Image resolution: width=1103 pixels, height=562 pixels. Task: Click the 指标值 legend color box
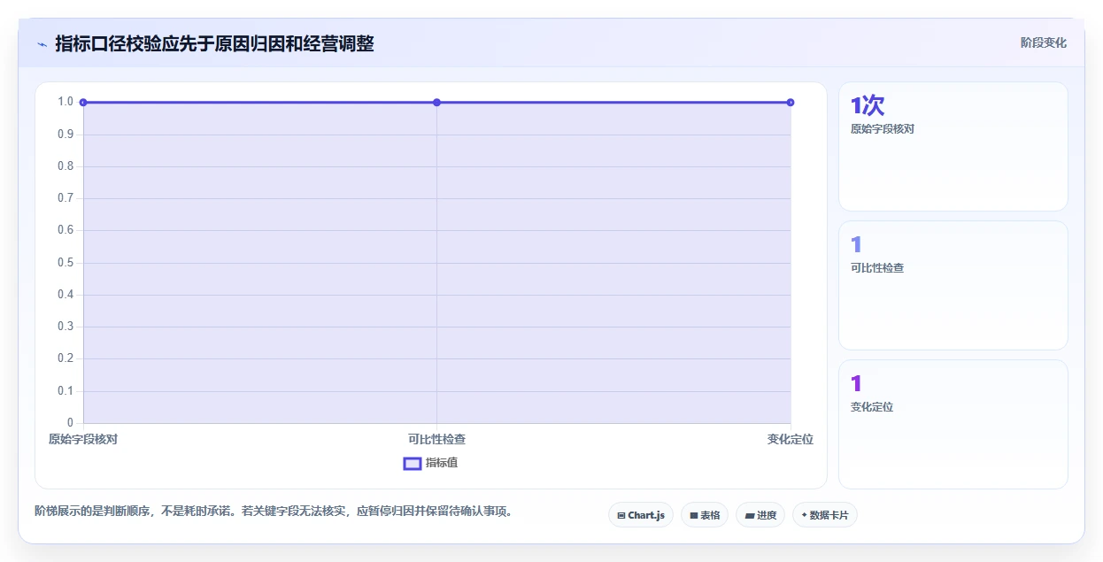413,463
